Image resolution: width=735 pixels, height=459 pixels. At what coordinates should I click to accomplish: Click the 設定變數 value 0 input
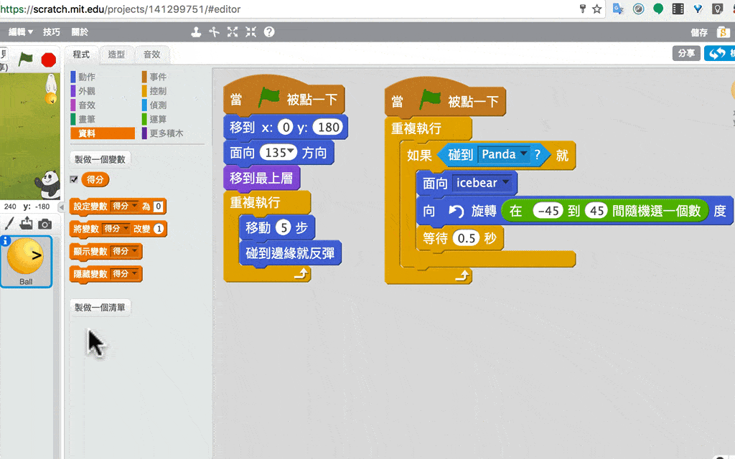(x=159, y=206)
